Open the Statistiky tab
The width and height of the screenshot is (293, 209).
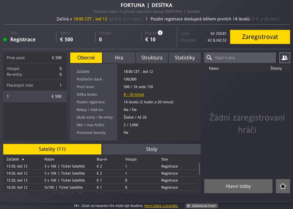(x=185, y=58)
